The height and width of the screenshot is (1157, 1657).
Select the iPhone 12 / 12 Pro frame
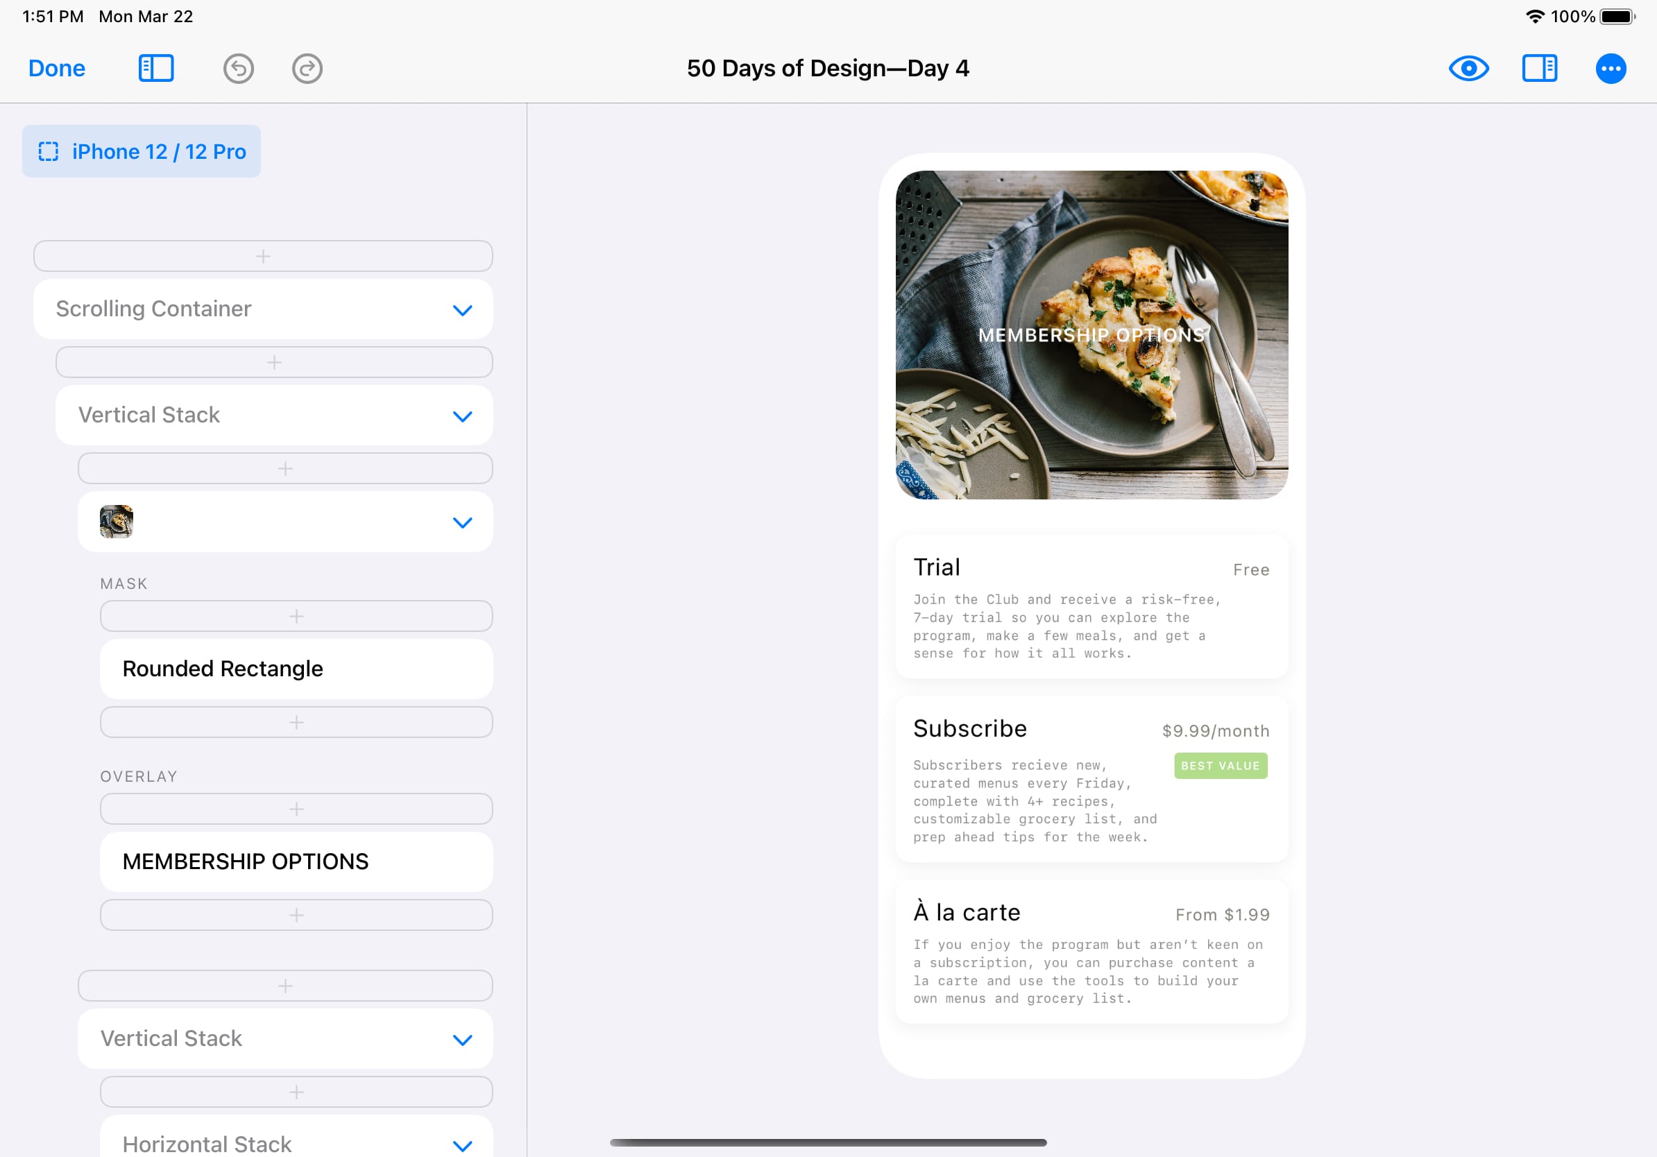pyautogui.click(x=142, y=151)
